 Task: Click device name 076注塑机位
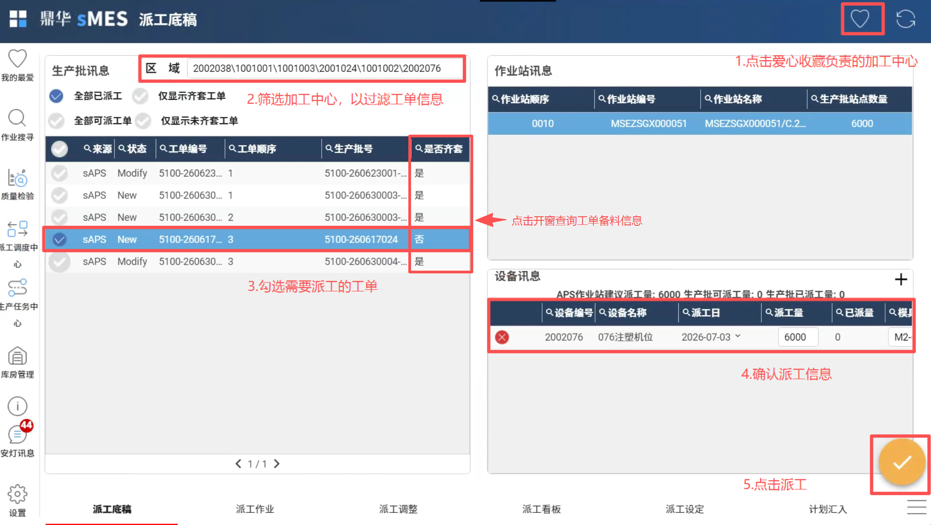(625, 337)
